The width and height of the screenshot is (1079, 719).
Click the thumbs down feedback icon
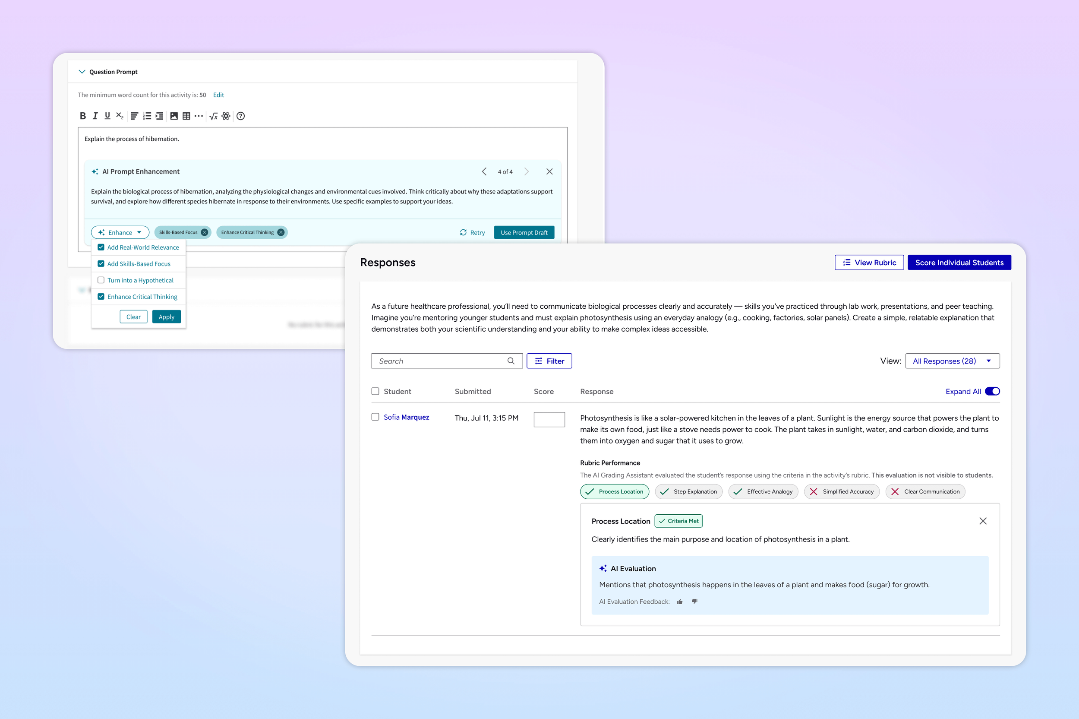694,602
